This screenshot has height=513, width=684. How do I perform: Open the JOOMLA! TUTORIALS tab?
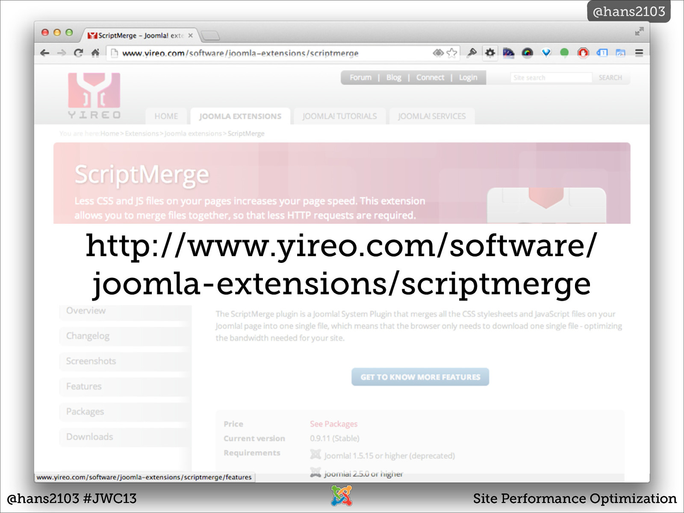(x=339, y=116)
